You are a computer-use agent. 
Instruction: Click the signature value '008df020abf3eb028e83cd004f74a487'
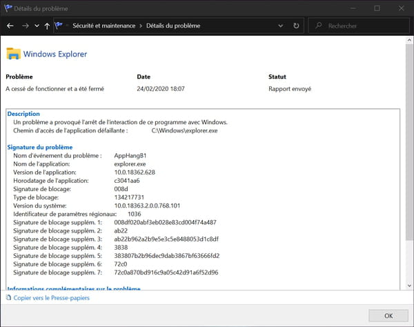click(166, 223)
